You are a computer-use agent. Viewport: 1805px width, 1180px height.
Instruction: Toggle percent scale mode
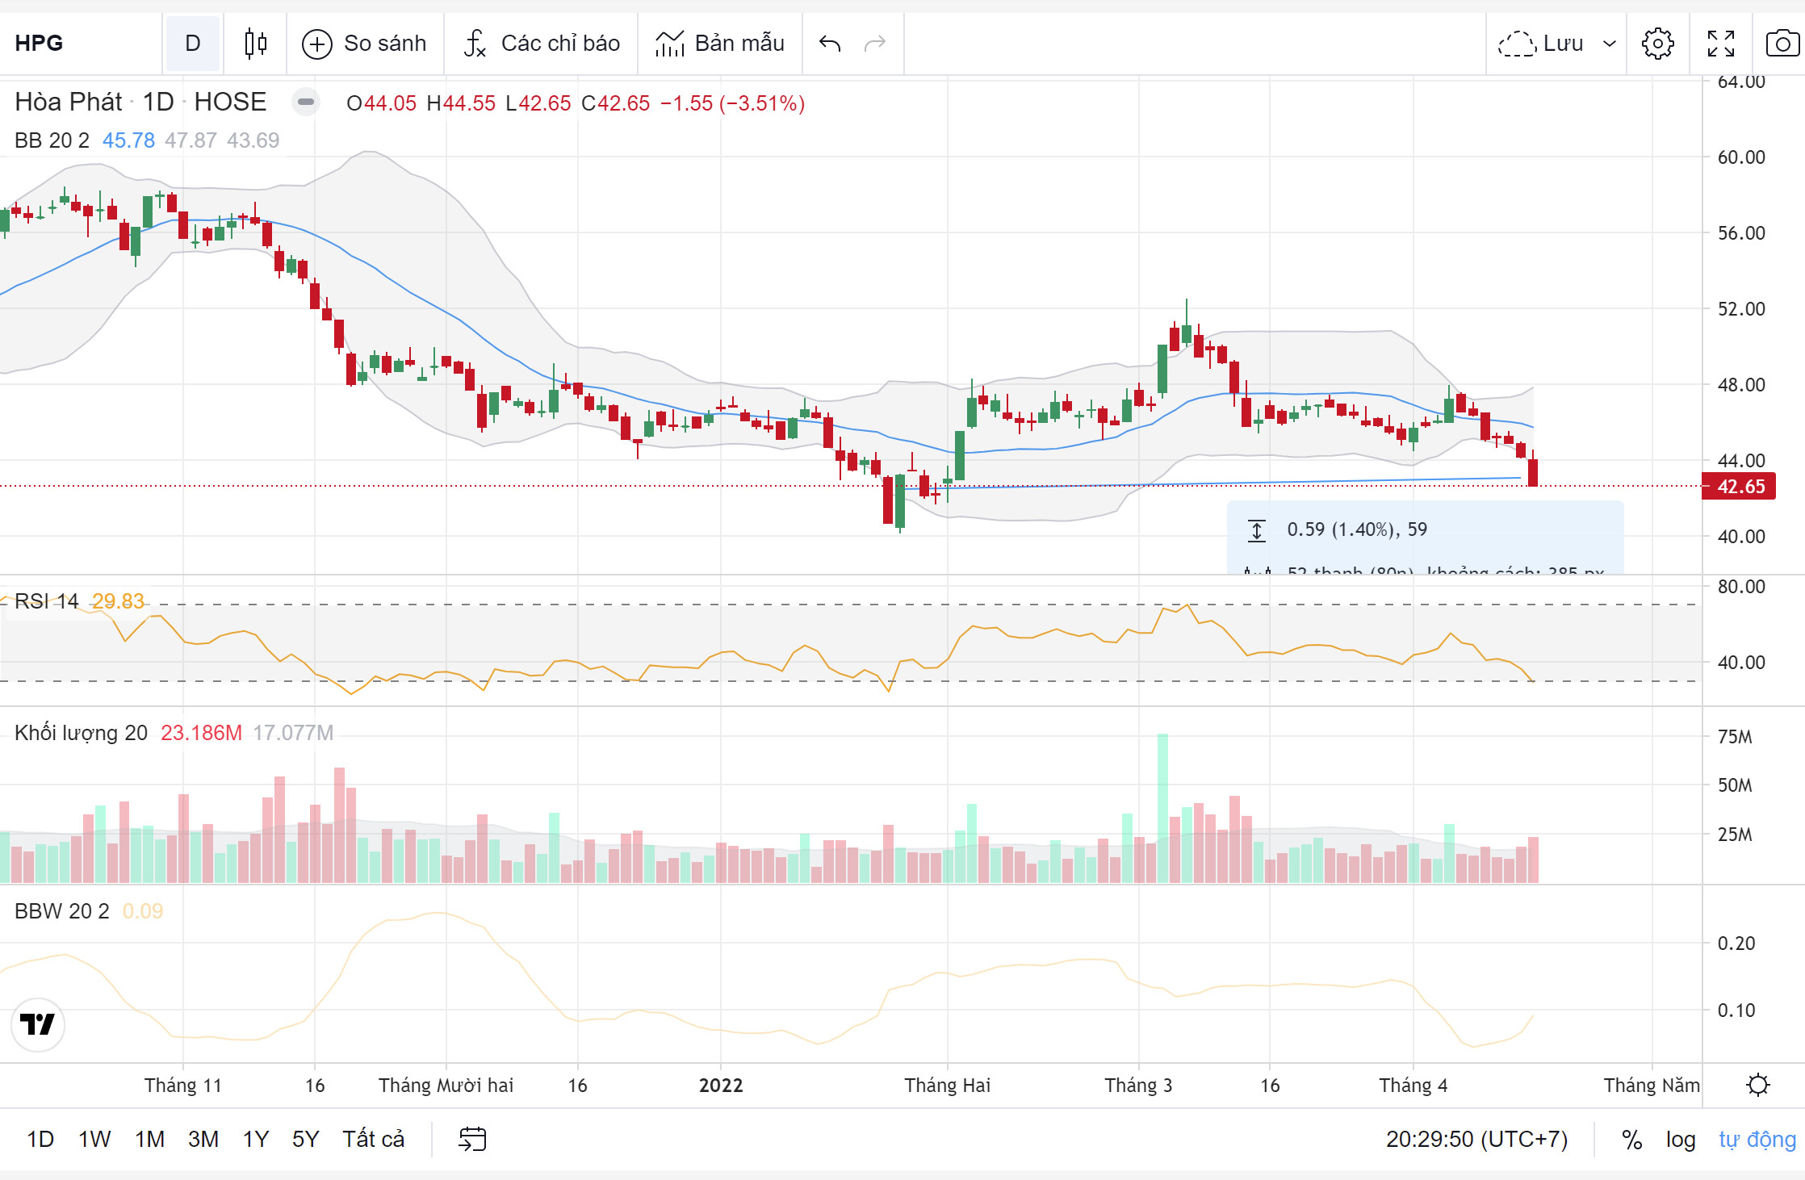point(1631,1140)
